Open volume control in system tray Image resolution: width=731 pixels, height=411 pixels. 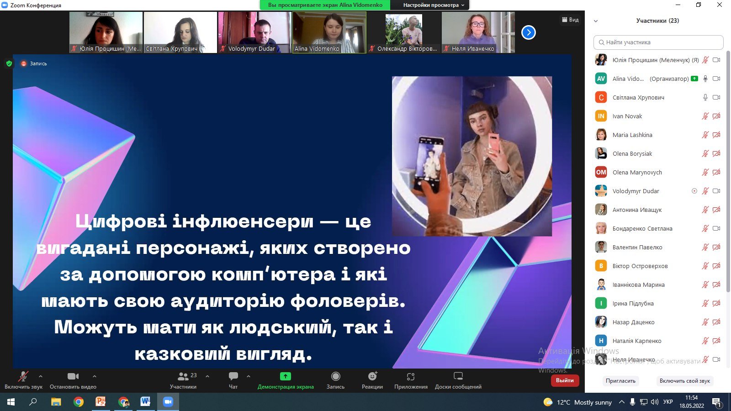[x=655, y=402]
